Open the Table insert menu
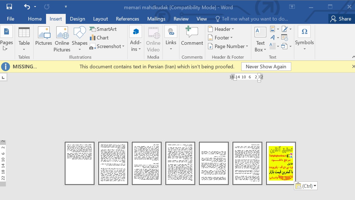Screen dimensions: 355x200 coord(24,39)
